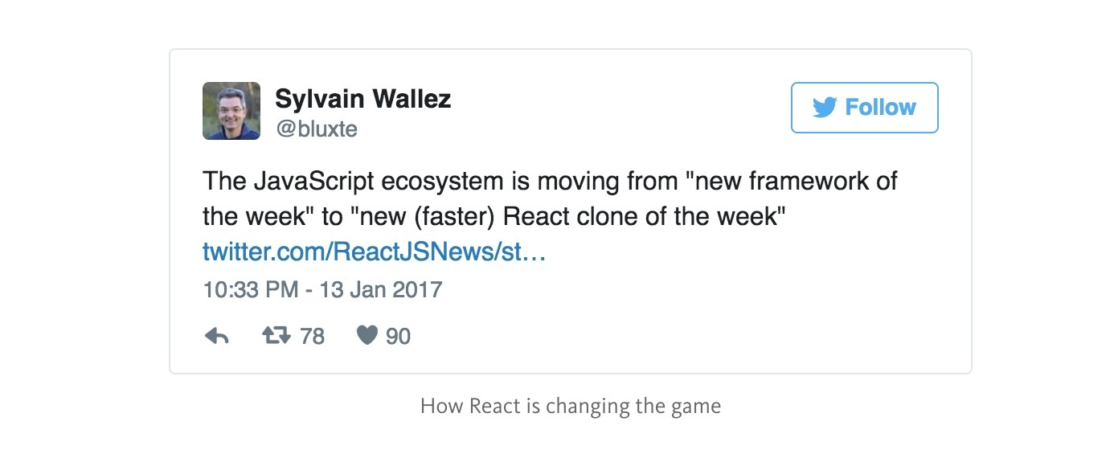Click the Twitter bird icon in Follow button
The height and width of the screenshot is (450, 1114).
coord(825,108)
